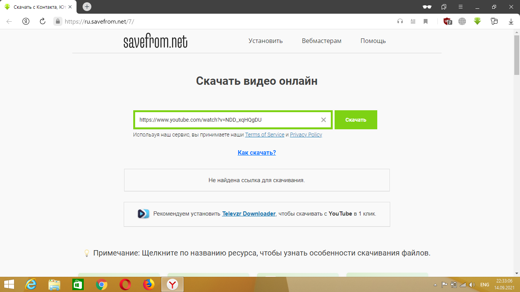Open Windows Store from taskbar
The image size is (520, 292).
pos(78,284)
